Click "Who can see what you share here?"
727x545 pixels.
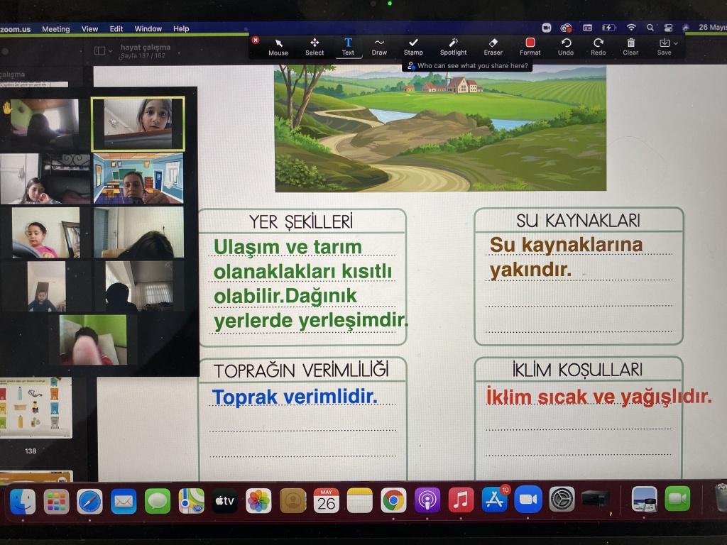pyautogui.click(x=467, y=66)
